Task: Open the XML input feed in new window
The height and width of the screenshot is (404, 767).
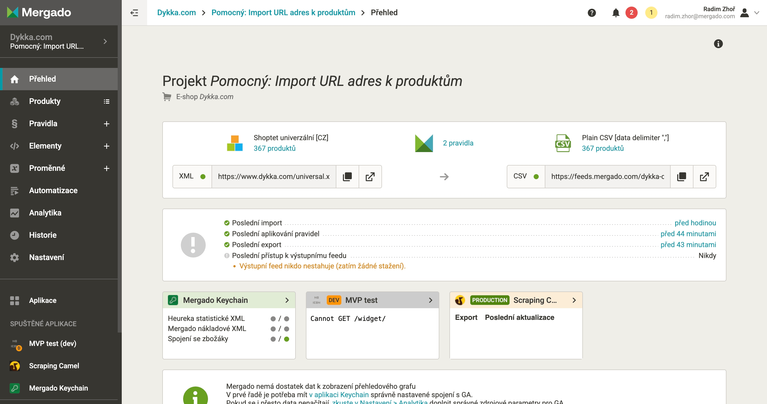Action: (370, 176)
